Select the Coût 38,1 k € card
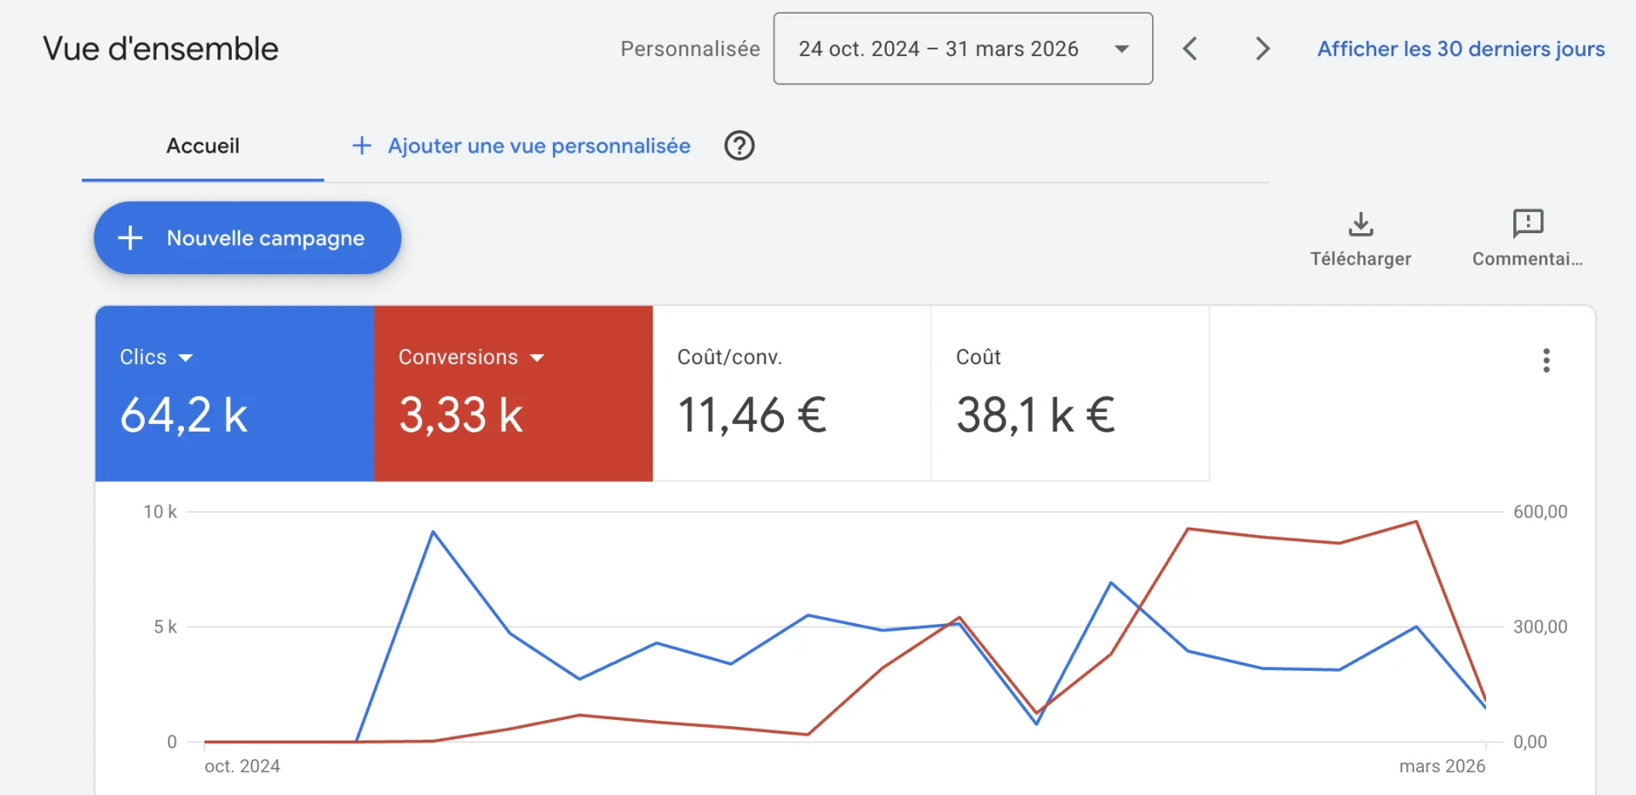The image size is (1636, 795). pyautogui.click(x=1070, y=393)
